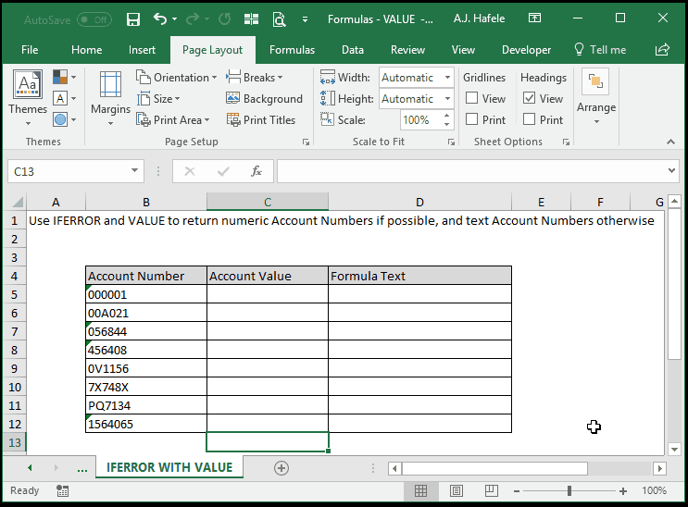Switch to the Data tab

click(353, 50)
